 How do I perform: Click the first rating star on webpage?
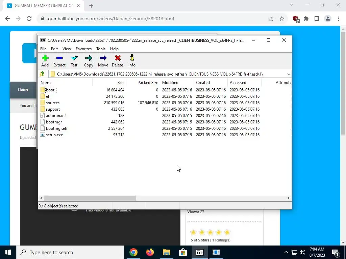point(193,232)
